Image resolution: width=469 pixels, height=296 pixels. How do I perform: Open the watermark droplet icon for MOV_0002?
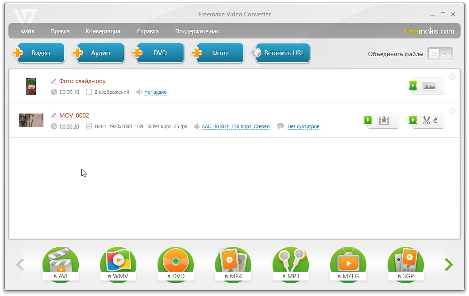tap(384, 120)
